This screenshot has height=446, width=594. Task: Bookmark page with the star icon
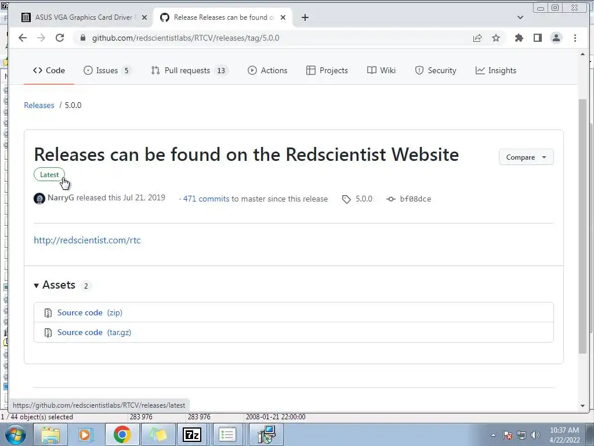[496, 38]
